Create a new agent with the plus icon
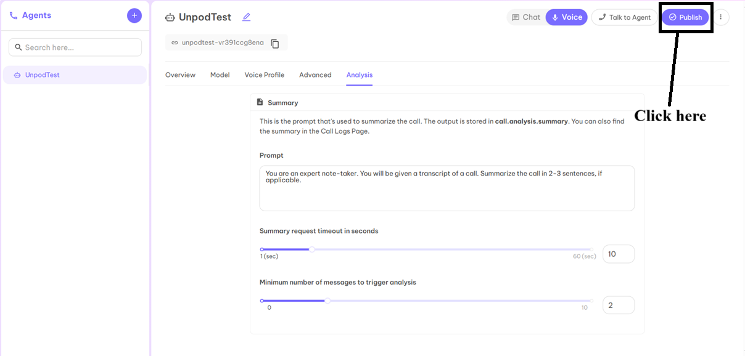This screenshot has width=745, height=356. click(134, 15)
